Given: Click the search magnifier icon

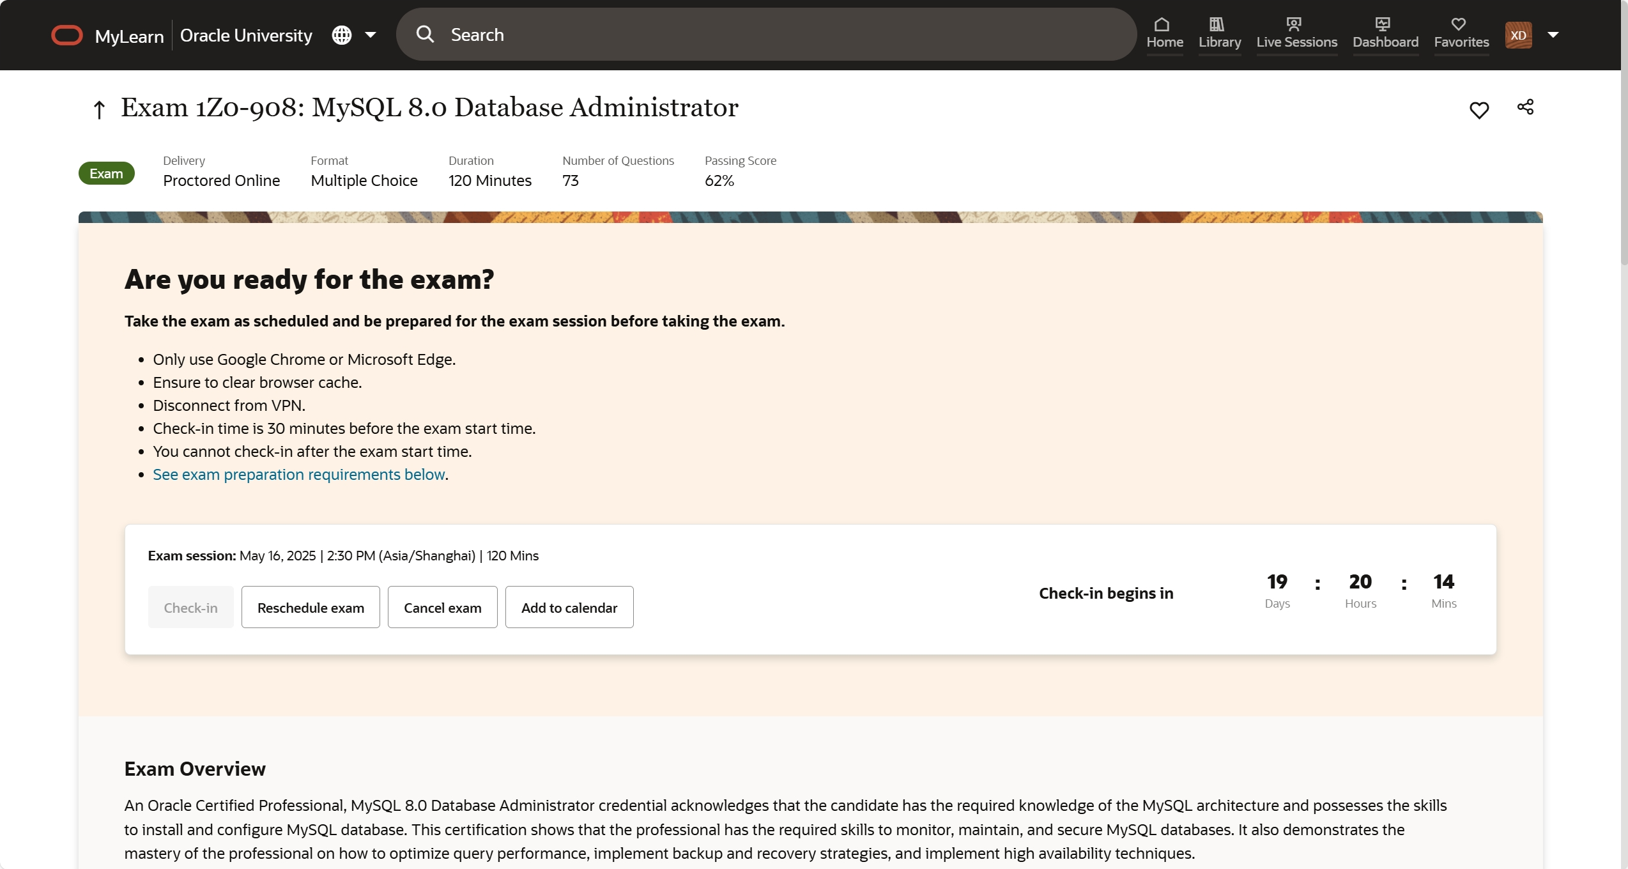Looking at the screenshot, I should (x=425, y=35).
